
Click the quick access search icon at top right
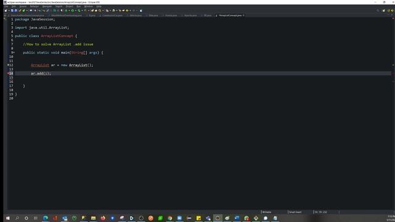tap(378, 10)
